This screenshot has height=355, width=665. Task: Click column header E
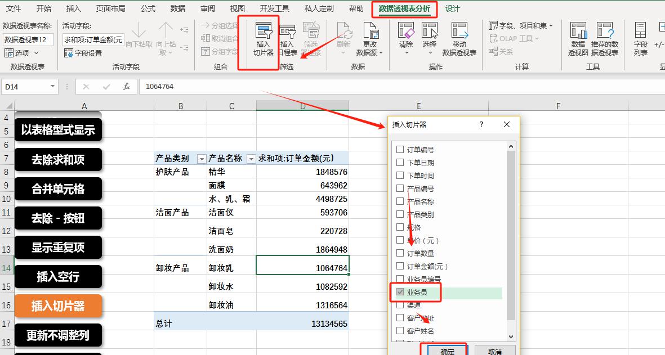[x=418, y=106]
